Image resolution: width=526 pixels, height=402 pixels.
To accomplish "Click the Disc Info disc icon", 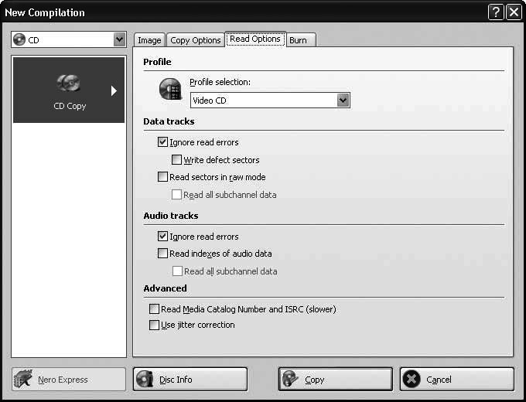I will [145, 379].
